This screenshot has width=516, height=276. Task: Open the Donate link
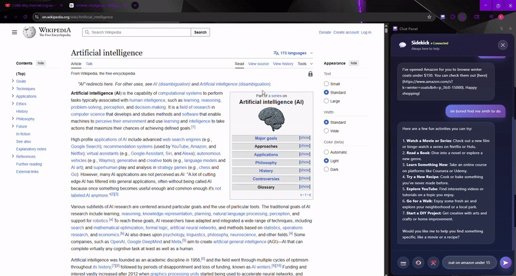point(325,32)
